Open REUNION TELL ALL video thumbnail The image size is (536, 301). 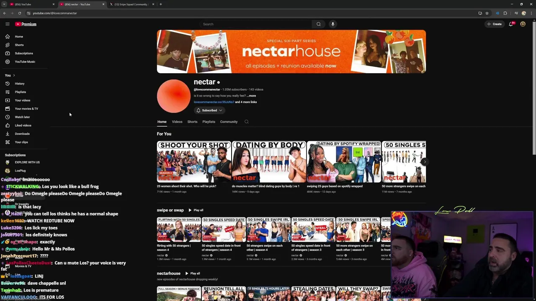pyautogui.click(x=224, y=293)
